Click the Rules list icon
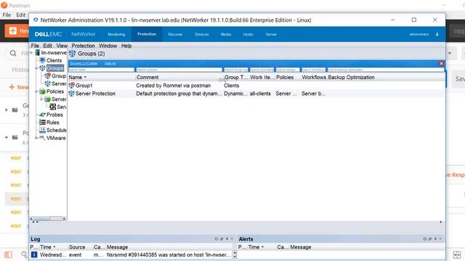 click(x=42, y=123)
